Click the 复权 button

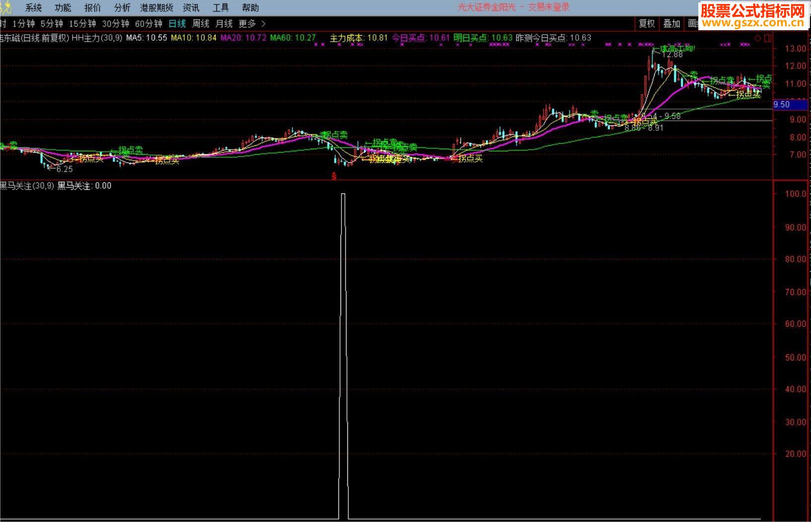click(x=647, y=23)
